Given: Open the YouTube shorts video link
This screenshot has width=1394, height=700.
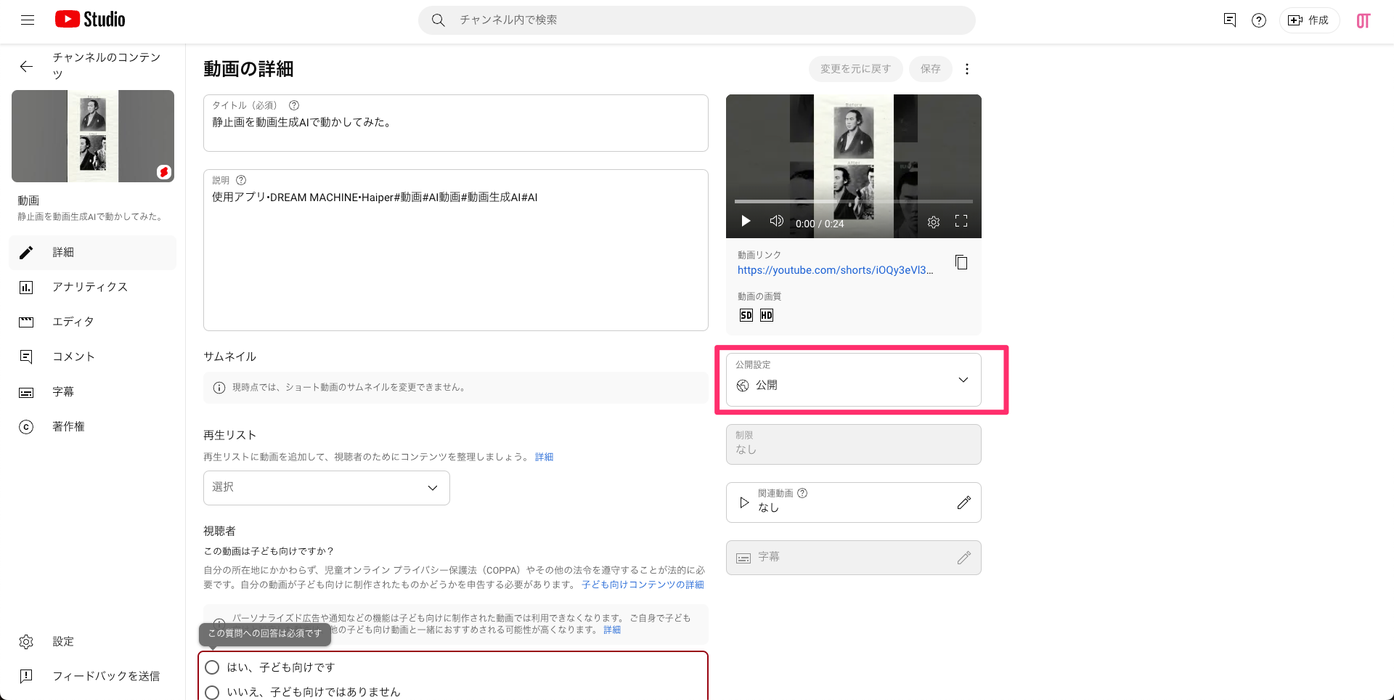Looking at the screenshot, I should (835, 270).
